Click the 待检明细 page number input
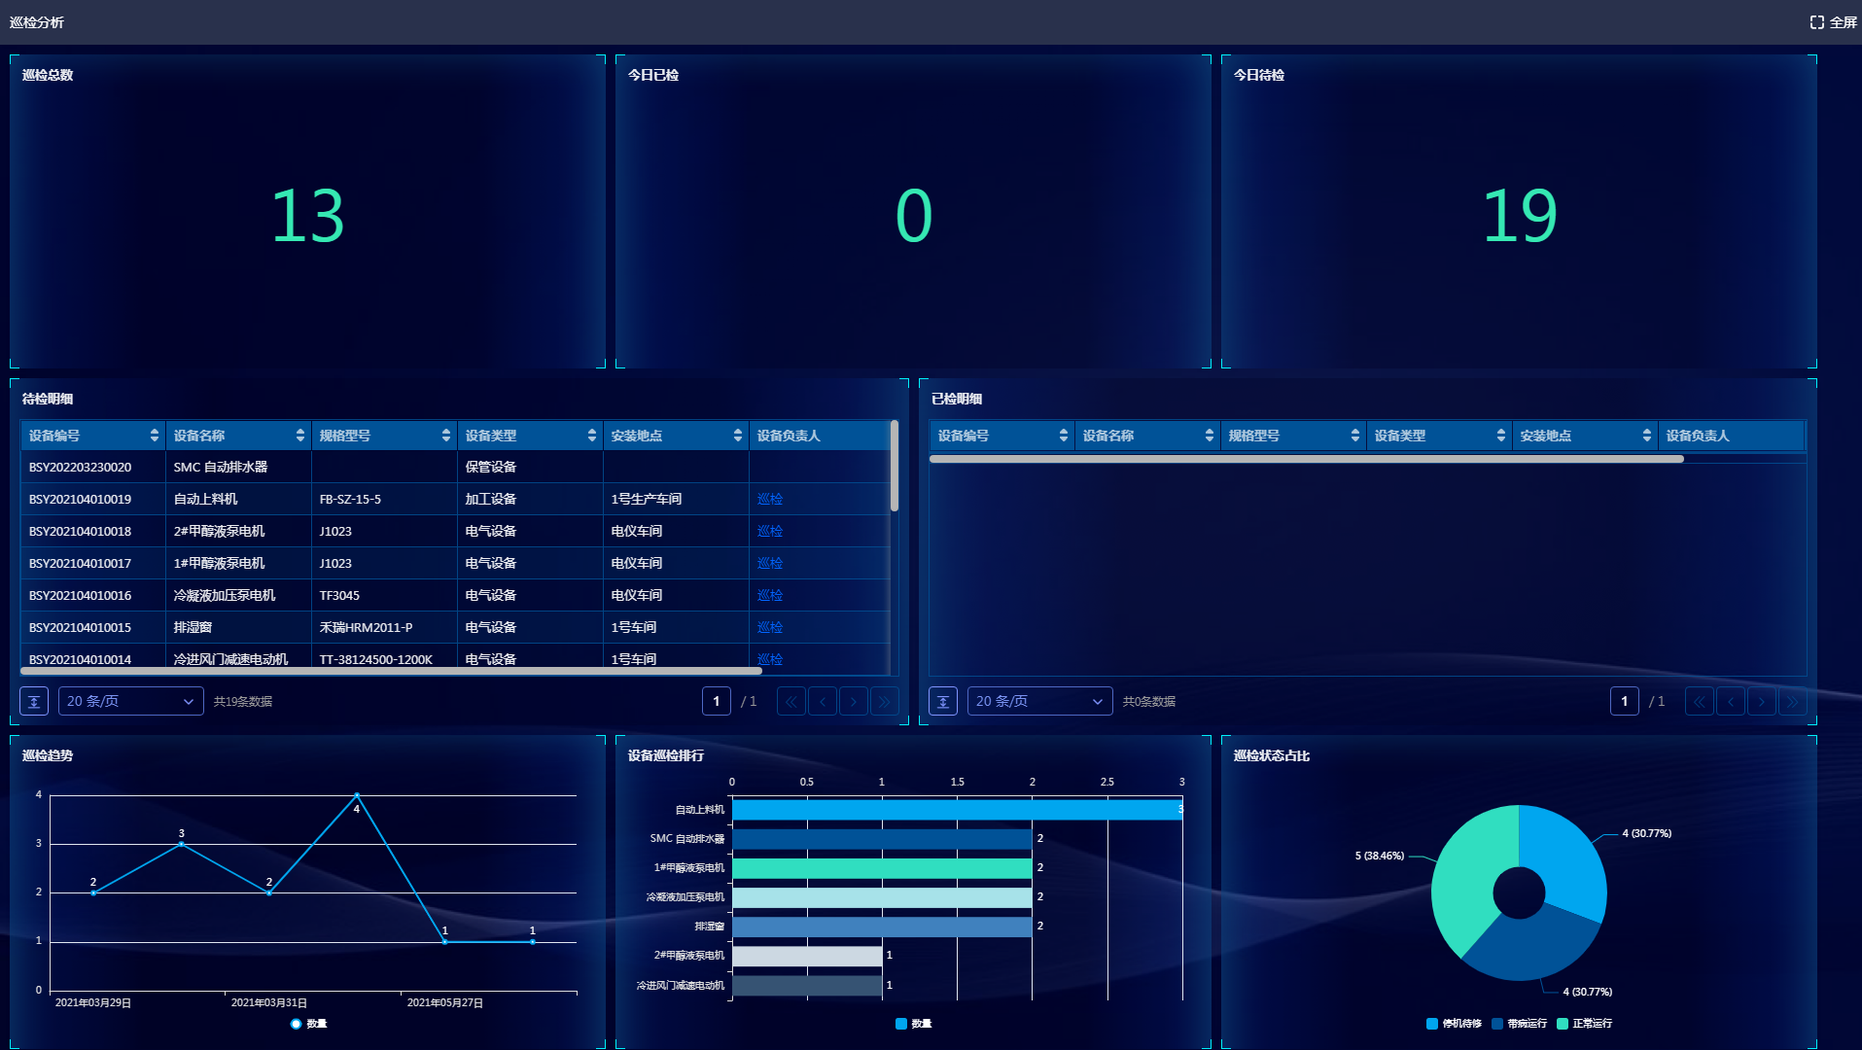The width and height of the screenshot is (1862, 1050). coord(717,701)
